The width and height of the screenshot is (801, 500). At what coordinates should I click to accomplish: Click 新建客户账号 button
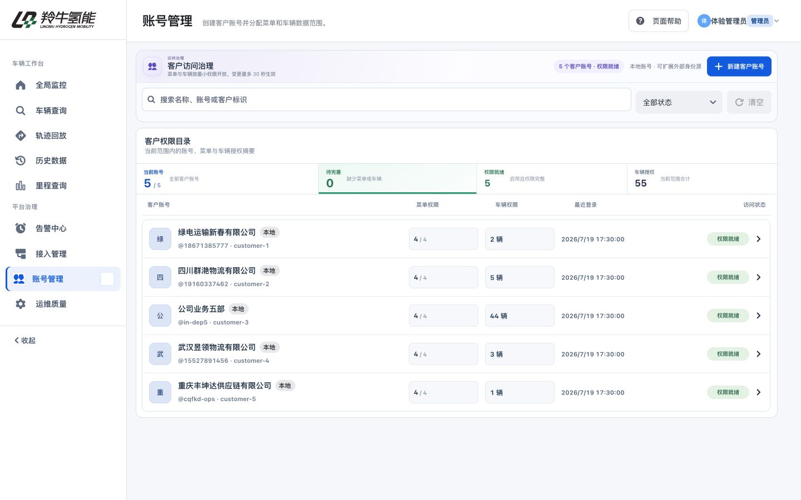coord(739,66)
